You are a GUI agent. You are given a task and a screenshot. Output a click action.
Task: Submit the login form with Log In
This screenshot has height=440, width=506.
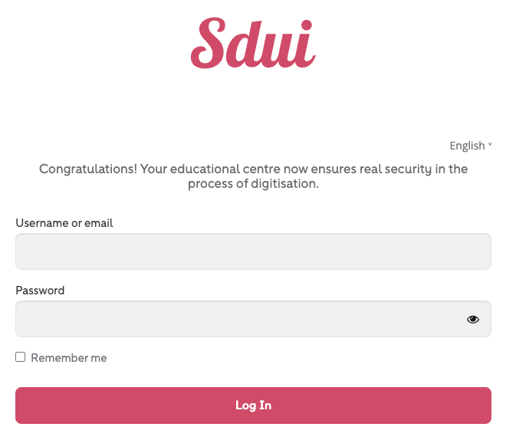point(253,406)
